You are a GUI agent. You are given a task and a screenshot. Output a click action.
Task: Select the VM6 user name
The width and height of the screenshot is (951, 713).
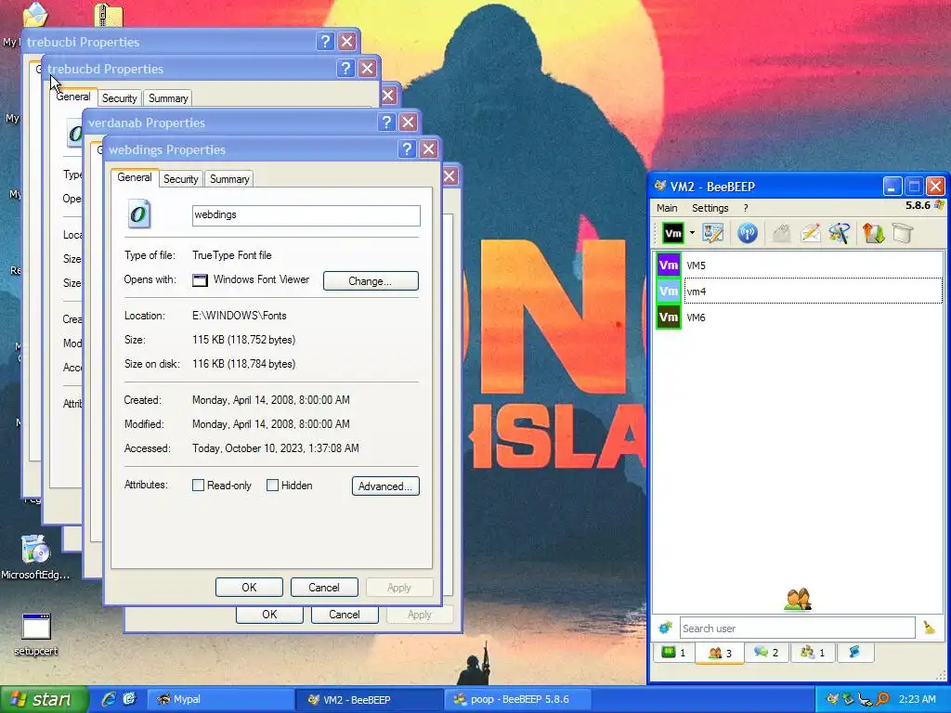coord(696,318)
